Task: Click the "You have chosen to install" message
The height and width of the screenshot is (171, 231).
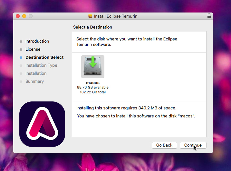Action: click(136, 116)
